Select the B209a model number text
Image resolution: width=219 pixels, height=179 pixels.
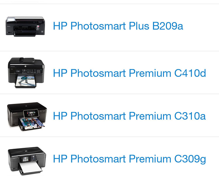(x=168, y=26)
